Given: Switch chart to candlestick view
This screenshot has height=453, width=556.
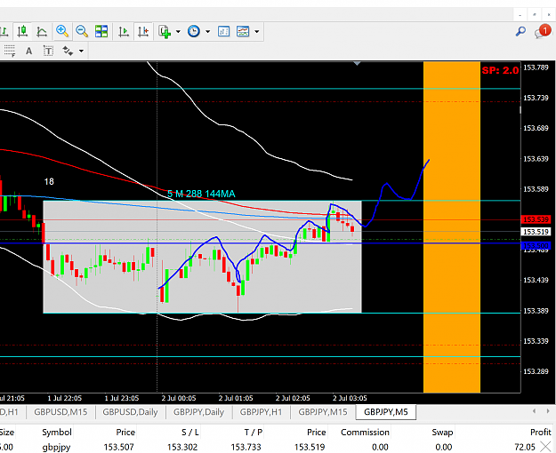Looking at the screenshot, I should (x=22, y=31).
